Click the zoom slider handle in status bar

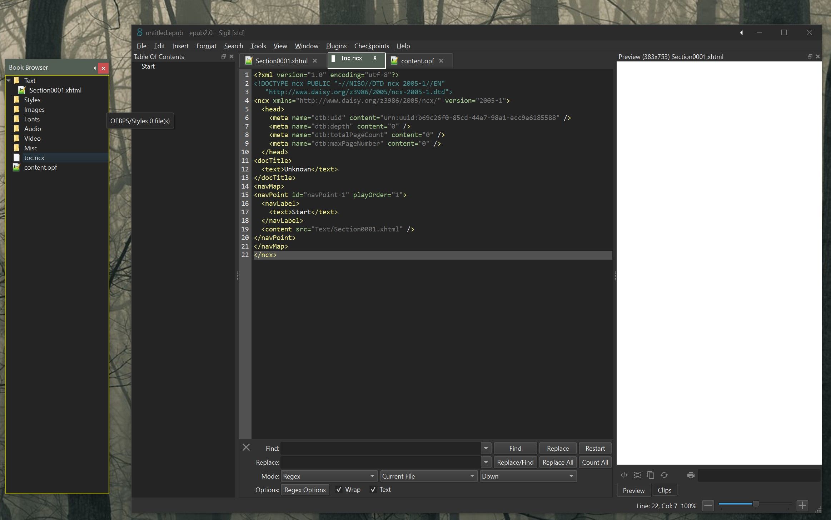pos(755,504)
